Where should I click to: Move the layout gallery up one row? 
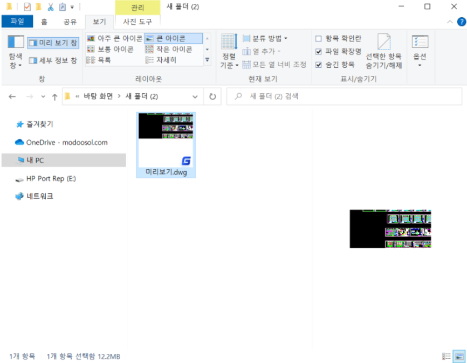[207, 38]
